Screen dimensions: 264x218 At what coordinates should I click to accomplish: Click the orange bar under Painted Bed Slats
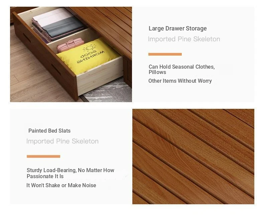(43, 156)
